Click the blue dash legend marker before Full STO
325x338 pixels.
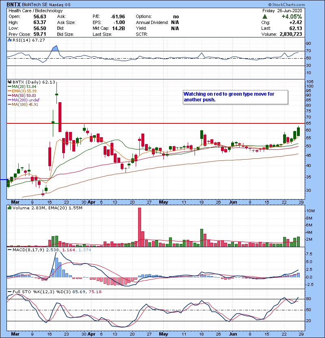[x=9, y=292]
